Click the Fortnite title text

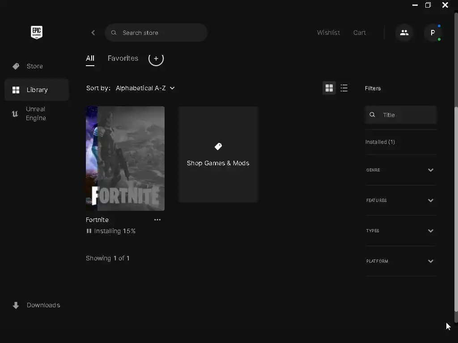pos(97,220)
